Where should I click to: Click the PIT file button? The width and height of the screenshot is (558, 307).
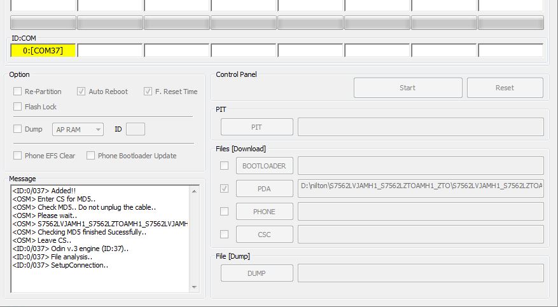[256, 127]
